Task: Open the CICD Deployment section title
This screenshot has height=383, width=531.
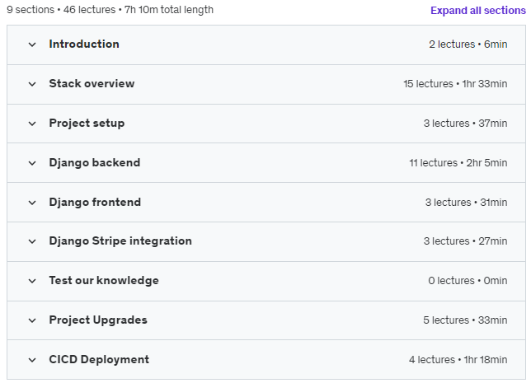Action: click(99, 359)
